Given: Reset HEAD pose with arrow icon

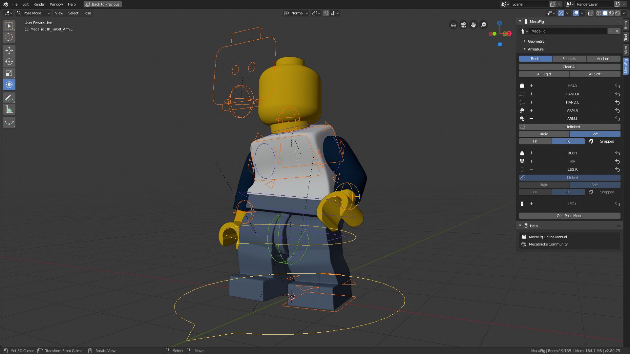Looking at the screenshot, I should (x=617, y=86).
